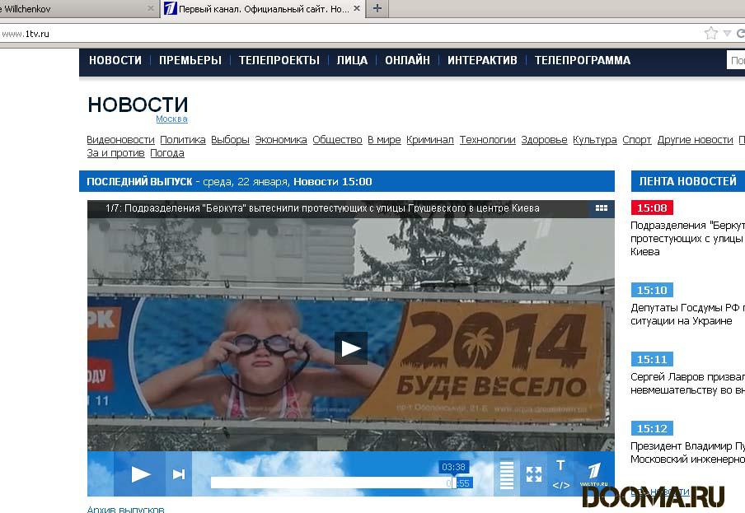Click the play button in the player bar
Viewport: 745px width, 513px height.
click(140, 474)
